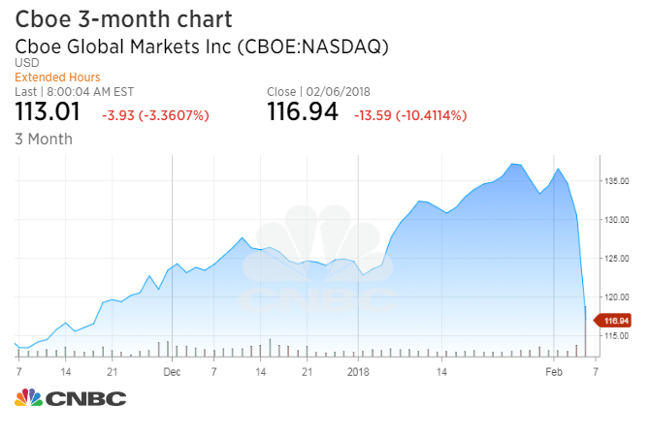The height and width of the screenshot is (436, 650).
Task: Click the -13.59 (-10.4114%) close change value
Action: tap(410, 115)
